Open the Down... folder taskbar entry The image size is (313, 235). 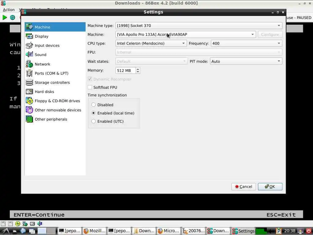(x=144, y=231)
